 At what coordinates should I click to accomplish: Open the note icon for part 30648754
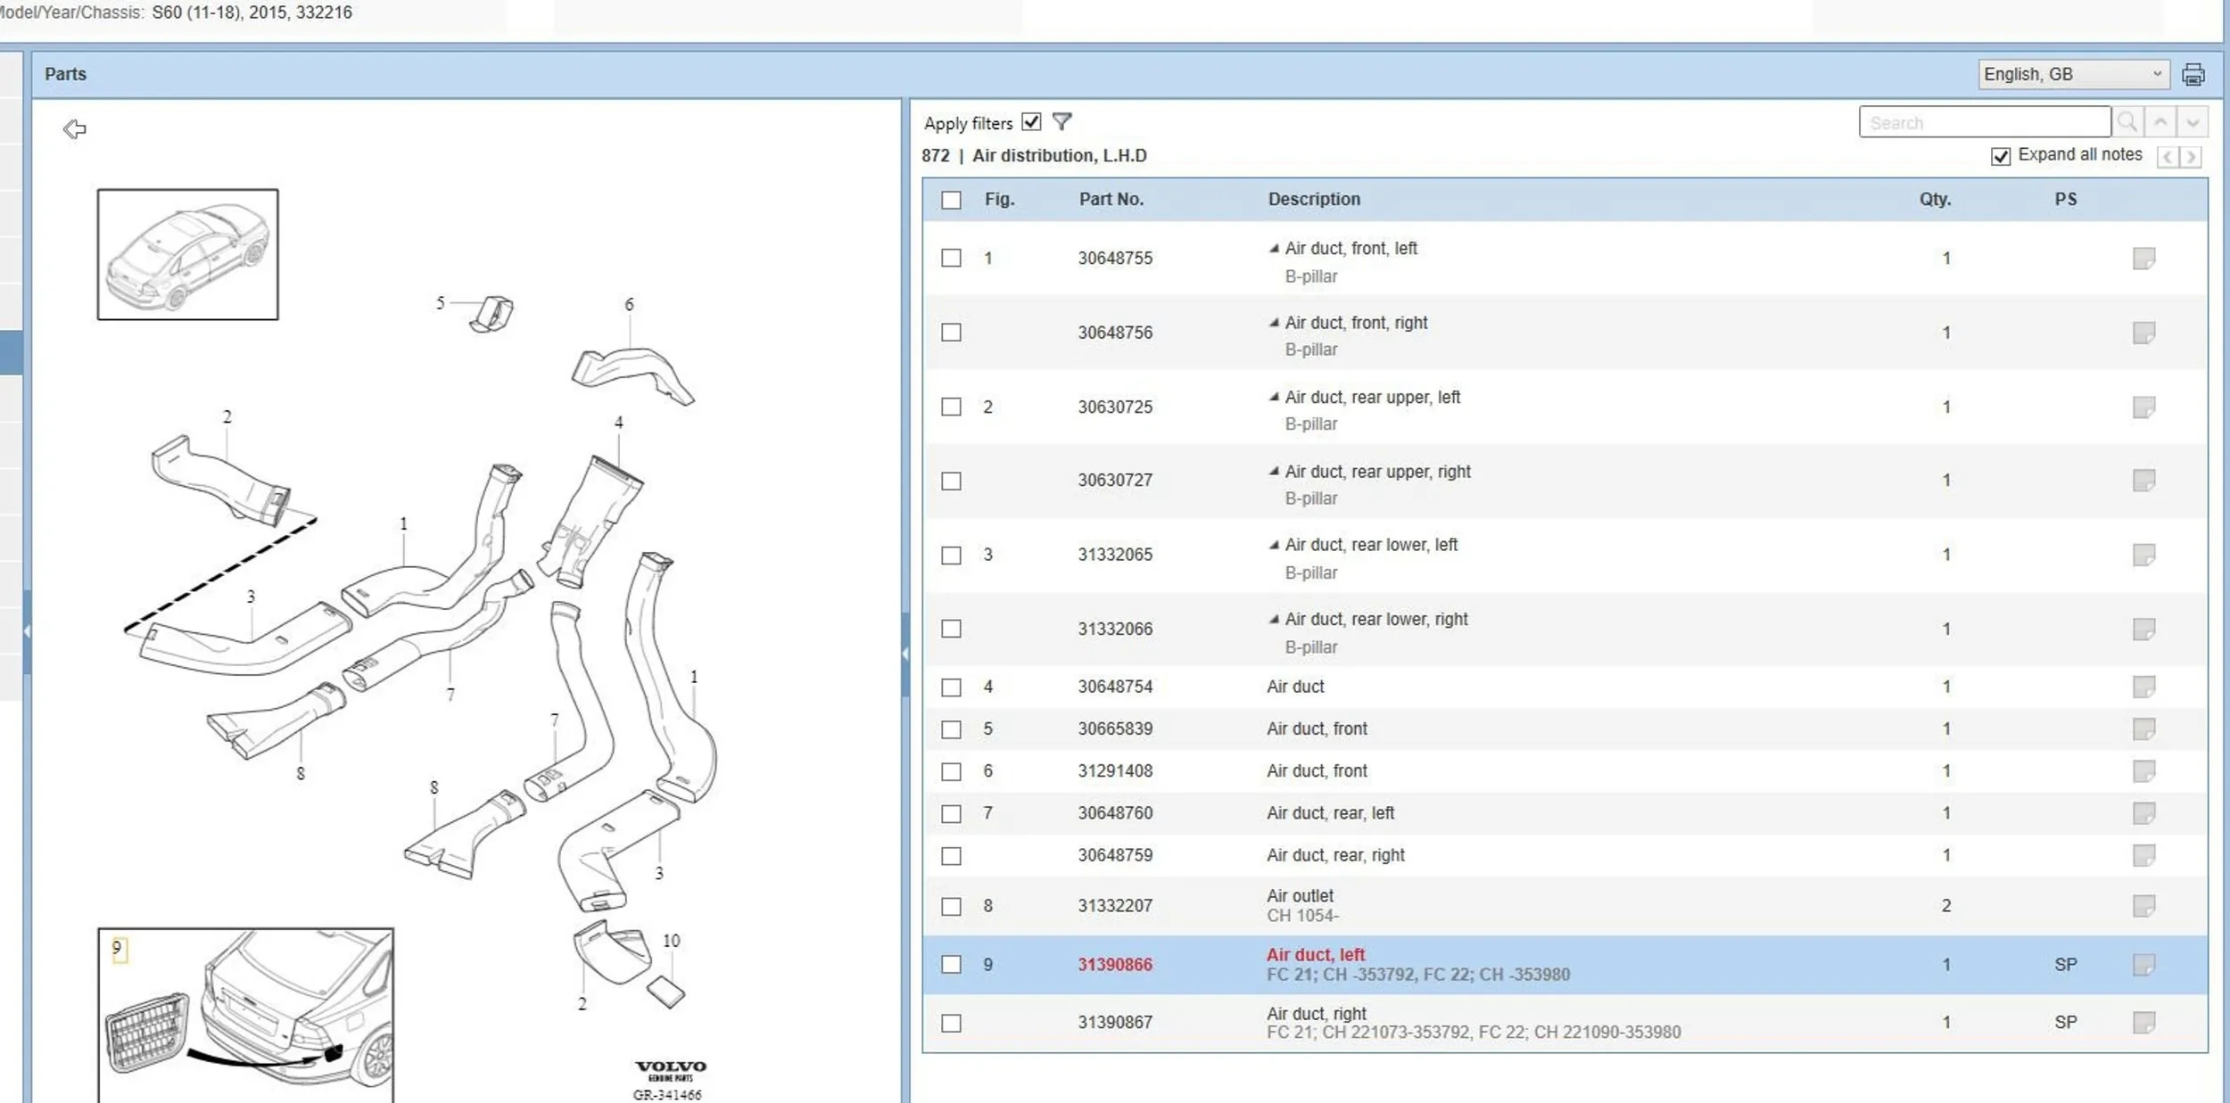tap(2143, 687)
